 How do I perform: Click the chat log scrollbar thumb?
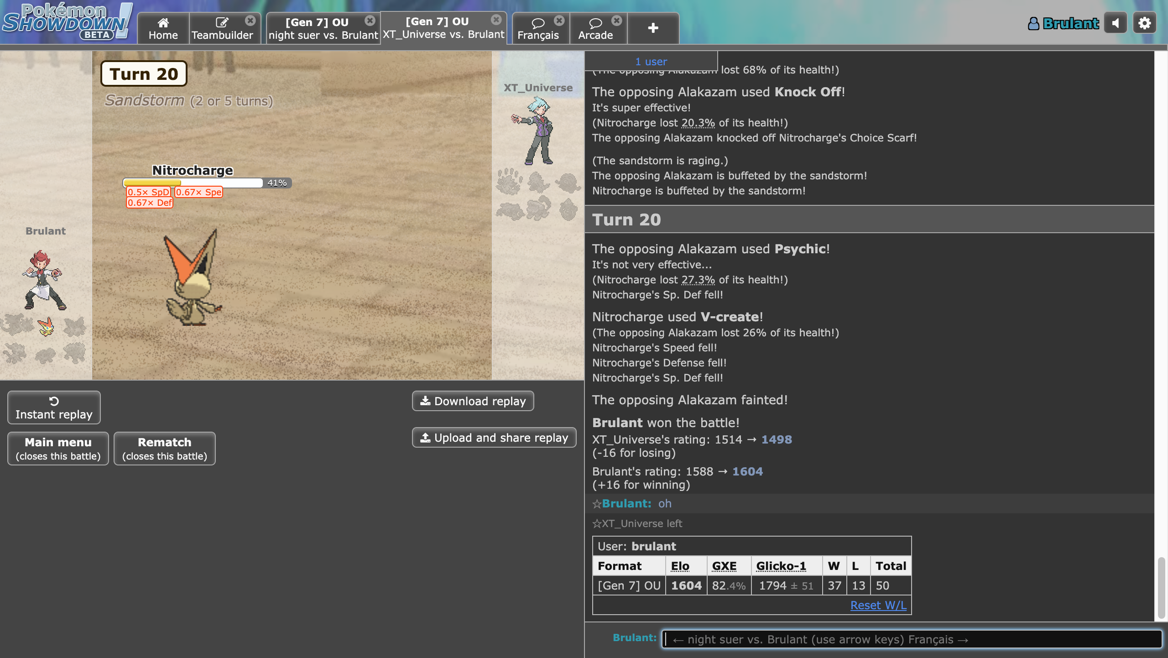pos(1161,588)
